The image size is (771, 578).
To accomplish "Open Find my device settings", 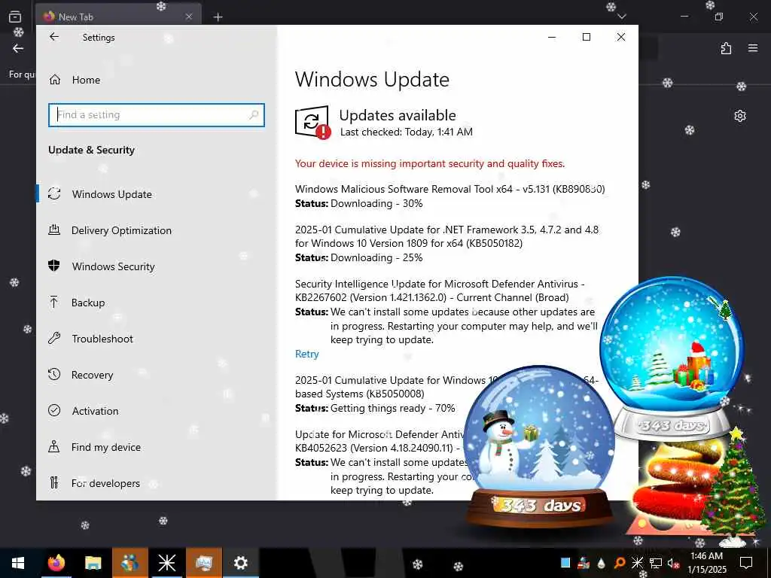I will [105, 447].
